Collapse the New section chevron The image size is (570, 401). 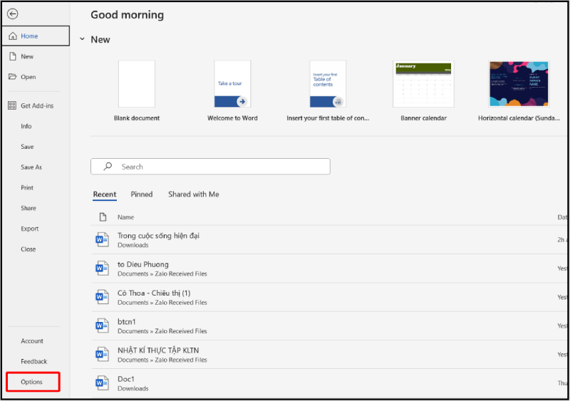click(83, 40)
